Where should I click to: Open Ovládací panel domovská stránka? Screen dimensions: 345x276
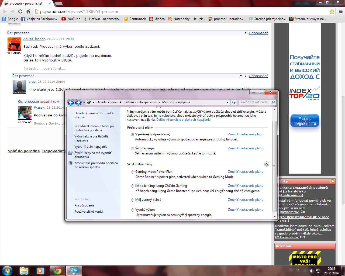pos(94,115)
